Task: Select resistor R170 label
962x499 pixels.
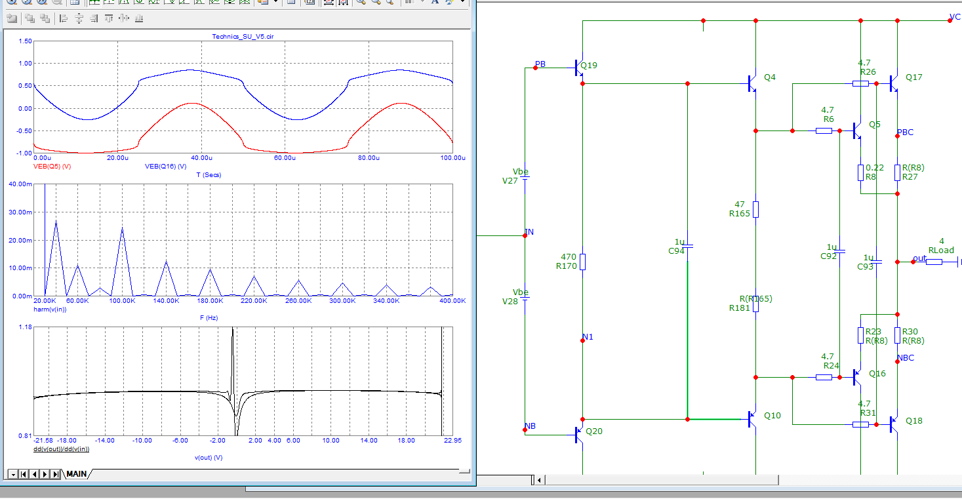Action: 567,266
